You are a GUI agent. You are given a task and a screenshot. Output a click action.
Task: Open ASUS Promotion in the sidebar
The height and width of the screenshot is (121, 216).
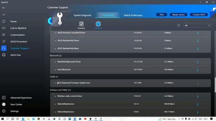(x=19, y=42)
